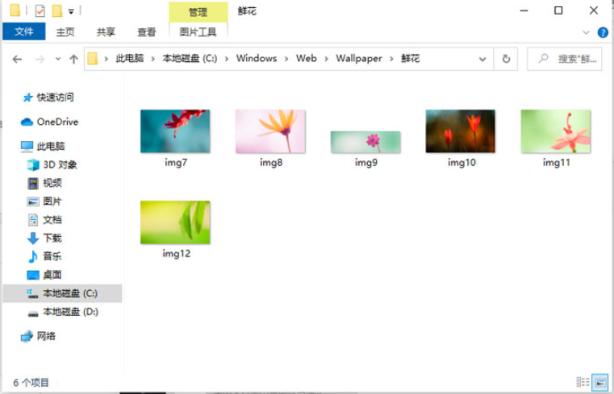This screenshot has height=394, width=614.
Task: Click Wallpaper in the address breadcrumb
Action: (359, 59)
